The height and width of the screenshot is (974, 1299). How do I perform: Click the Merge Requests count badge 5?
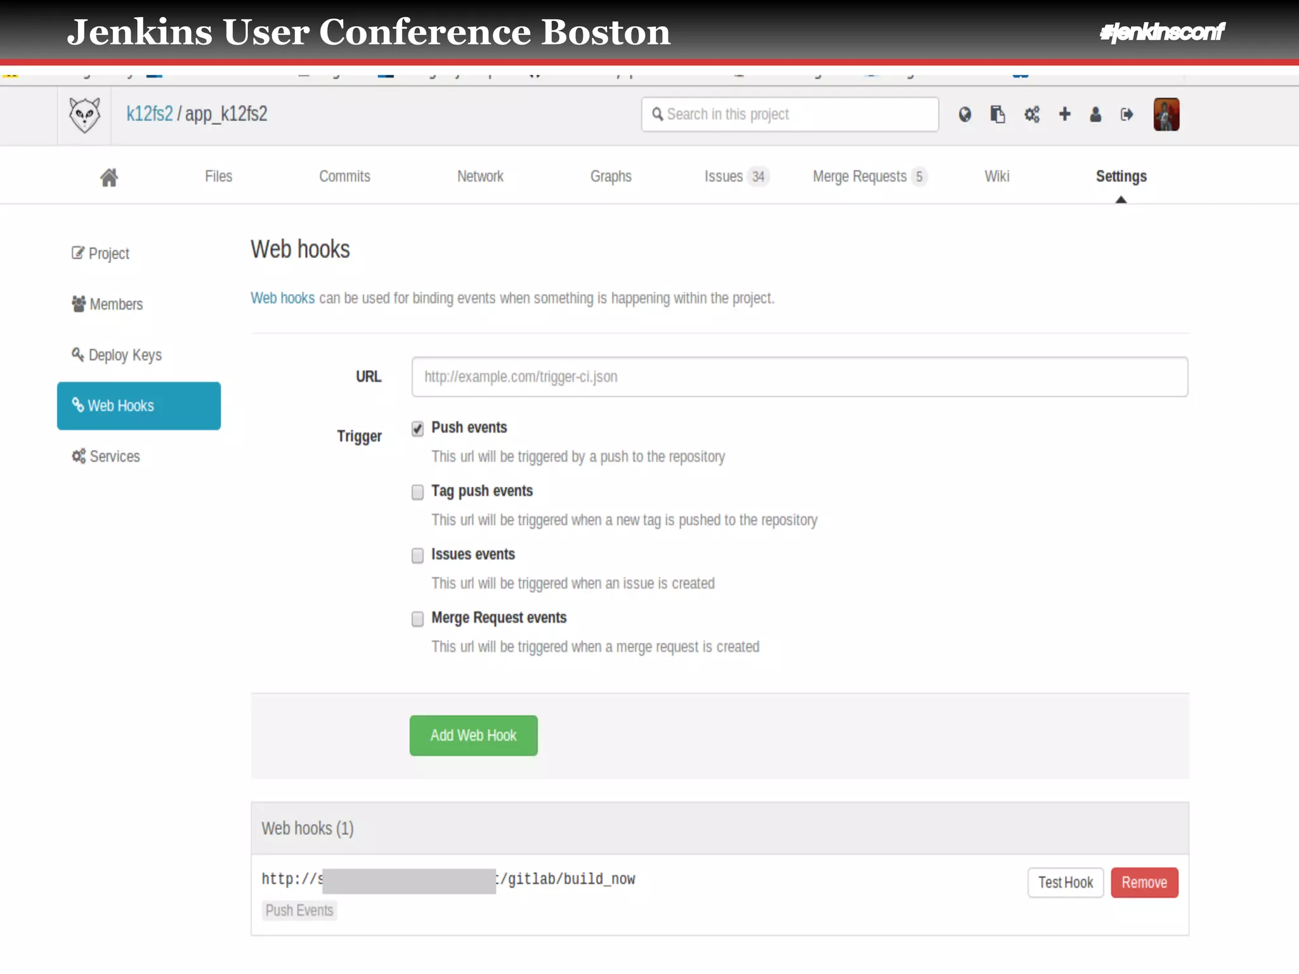[918, 176]
